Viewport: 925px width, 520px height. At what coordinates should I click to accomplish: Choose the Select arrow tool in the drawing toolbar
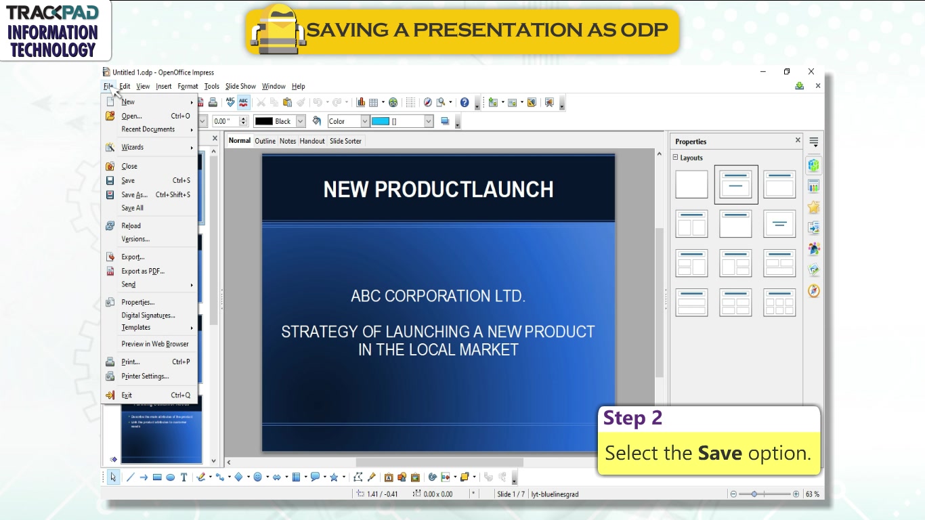pos(113,477)
